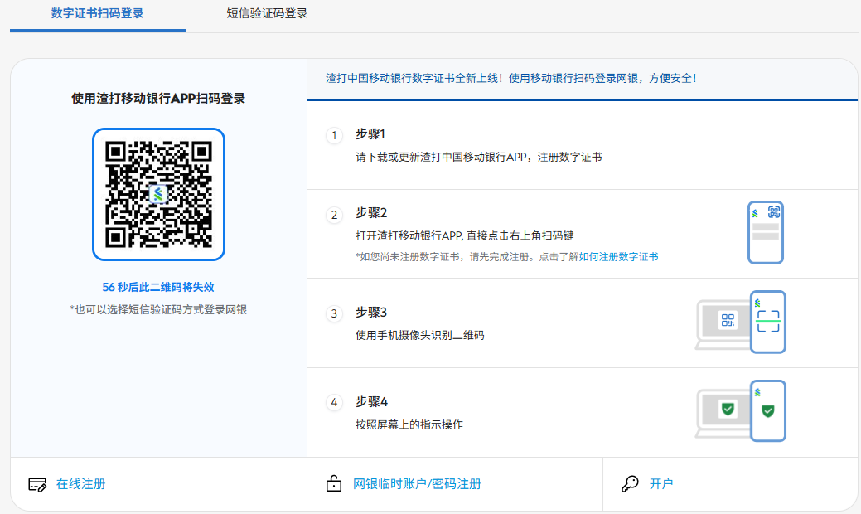The height and width of the screenshot is (514, 861).
Task: Select the 数字证书扫码登录 tab
Action: (x=97, y=14)
